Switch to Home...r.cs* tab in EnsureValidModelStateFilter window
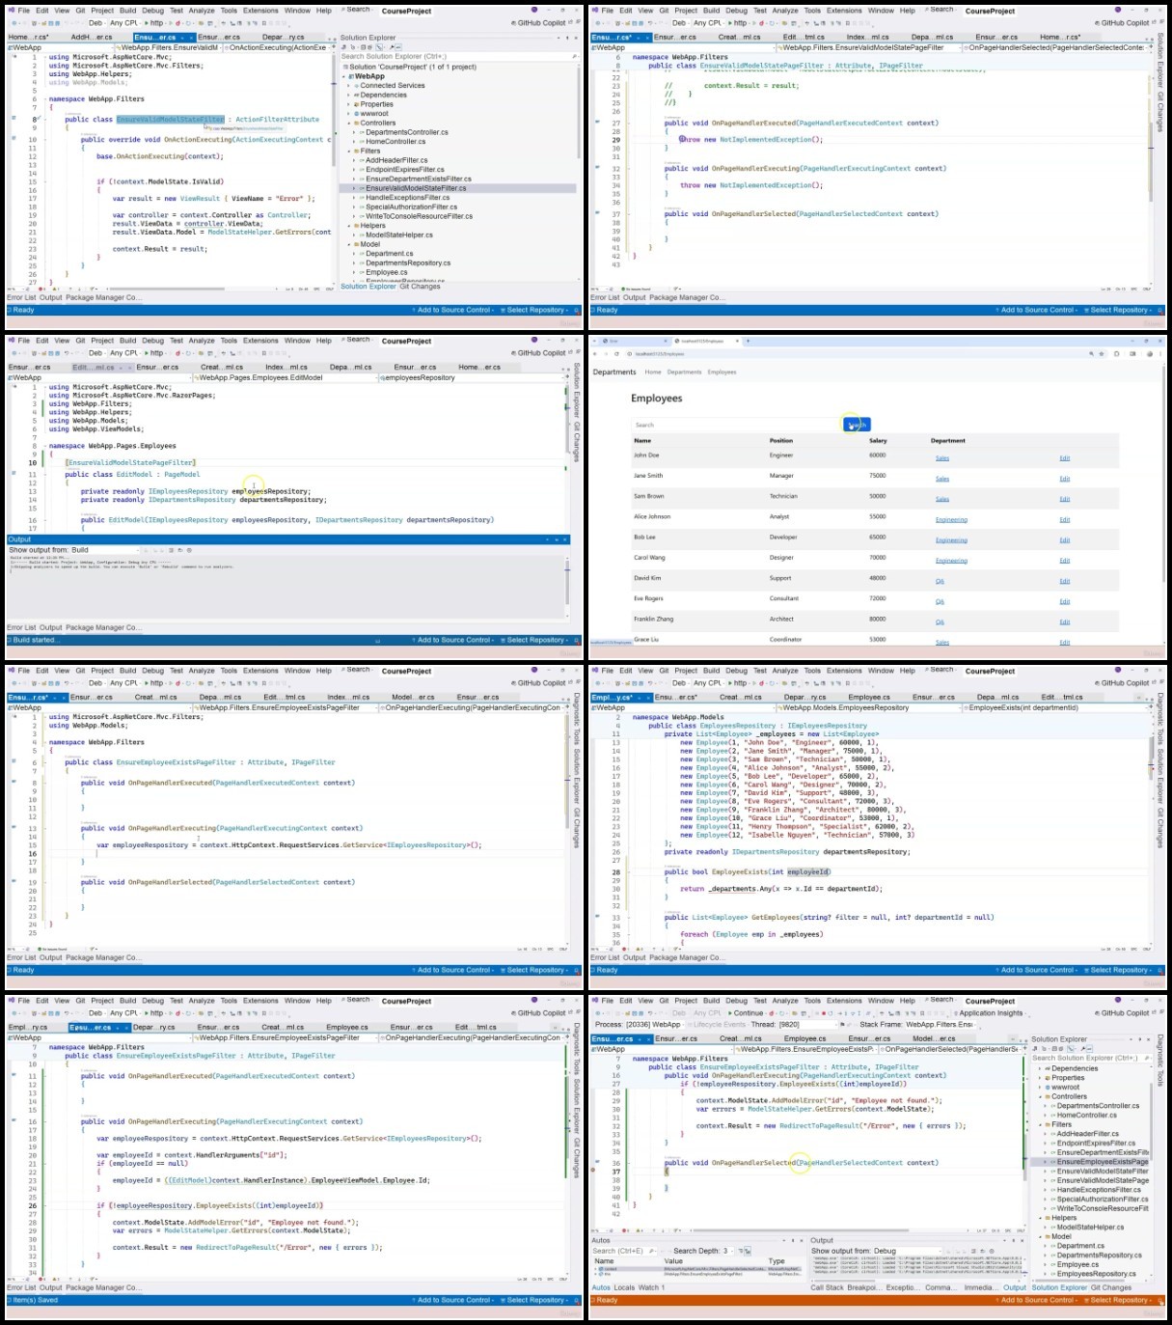1172x1325 pixels. [28, 38]
